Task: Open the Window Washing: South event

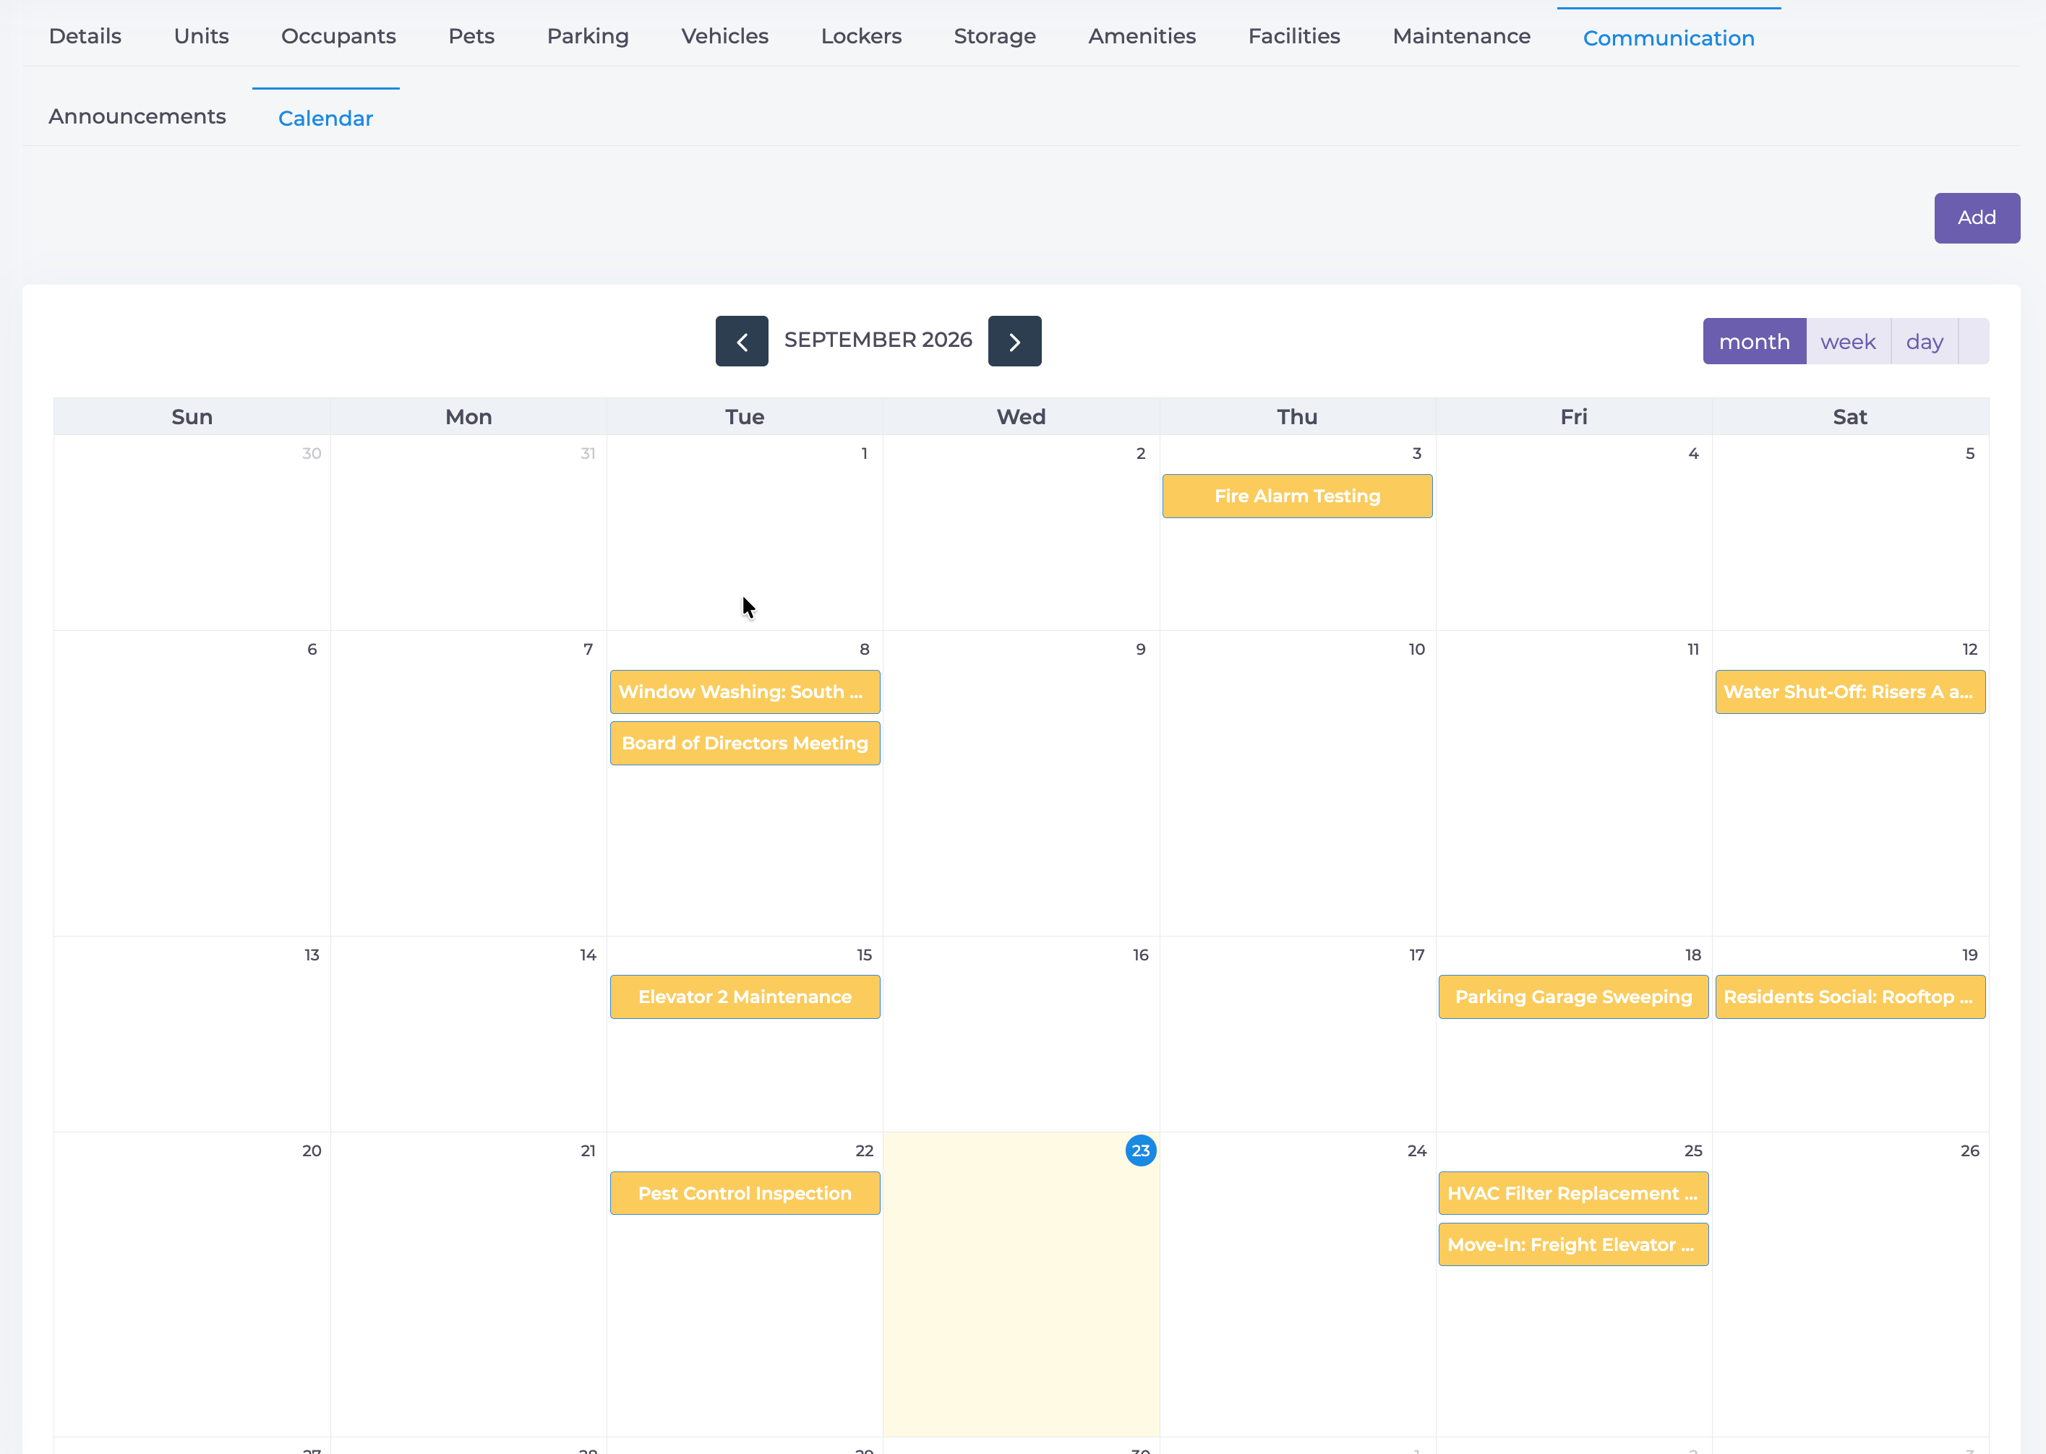Action: pyautogui.click(x=745, y=692)
